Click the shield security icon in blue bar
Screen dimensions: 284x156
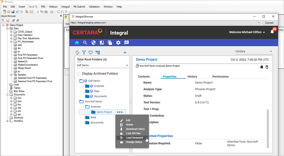94,43
